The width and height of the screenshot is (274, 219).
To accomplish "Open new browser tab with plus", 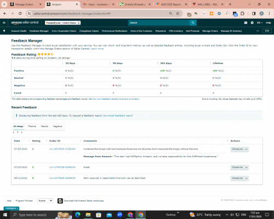I will point(230,4).
